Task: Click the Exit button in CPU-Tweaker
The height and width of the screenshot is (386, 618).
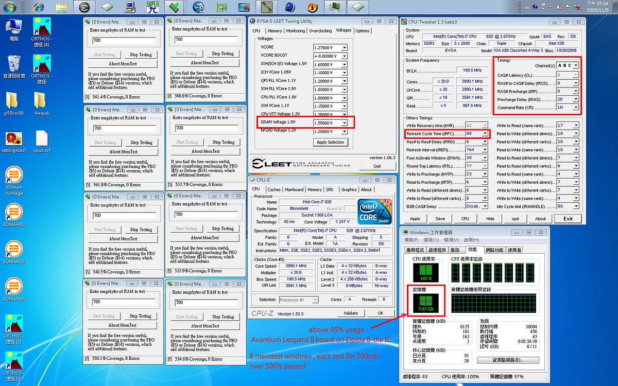Action: coord(568,218)
